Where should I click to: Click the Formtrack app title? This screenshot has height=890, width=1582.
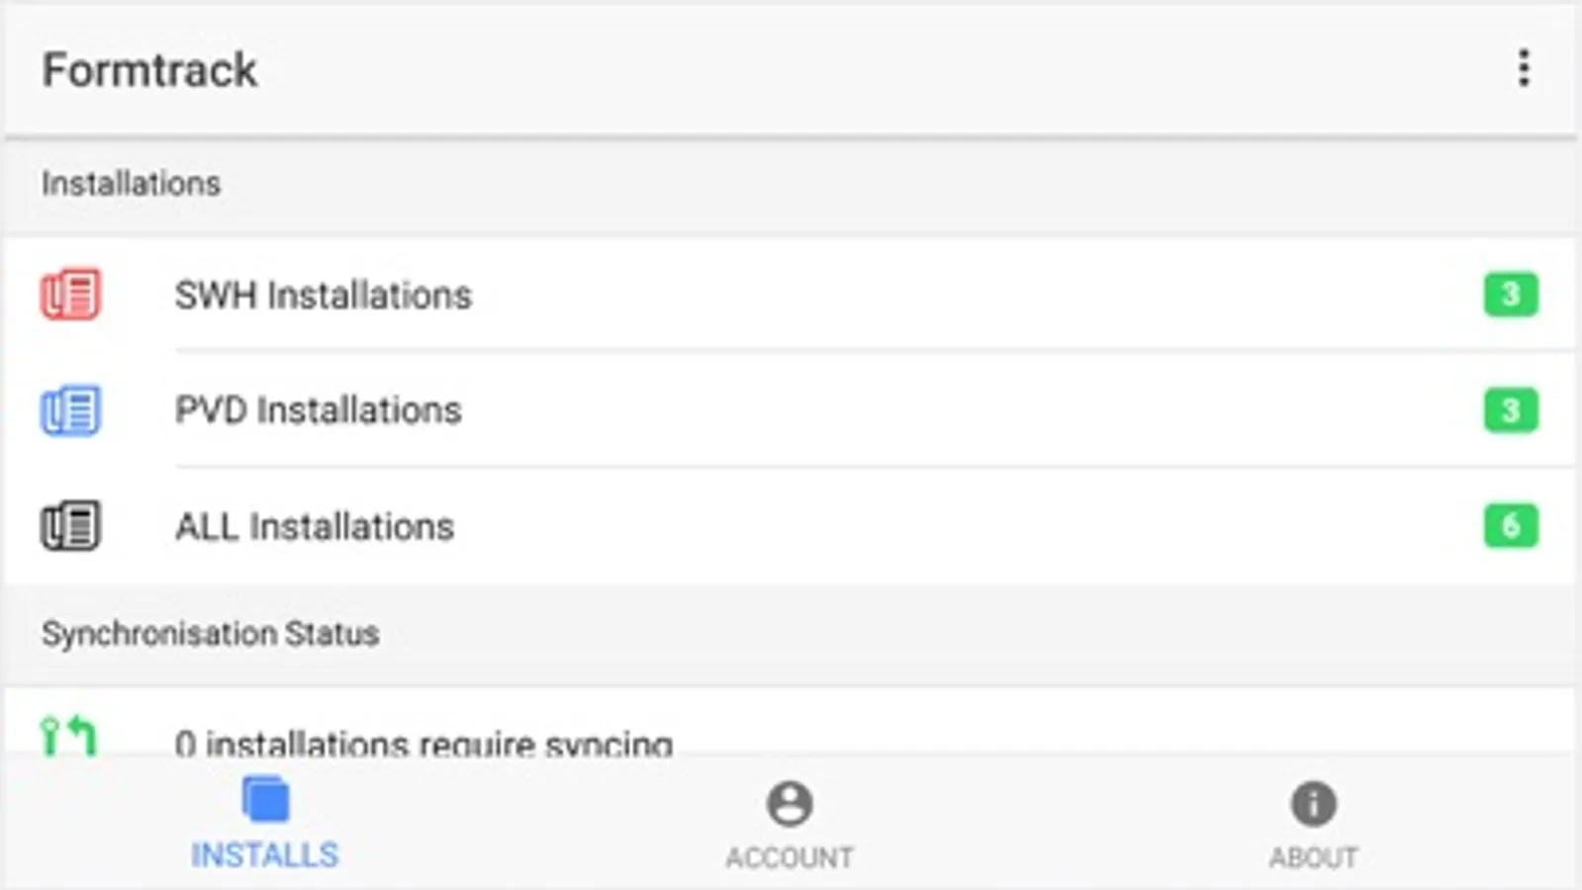(x=149, y=70)
